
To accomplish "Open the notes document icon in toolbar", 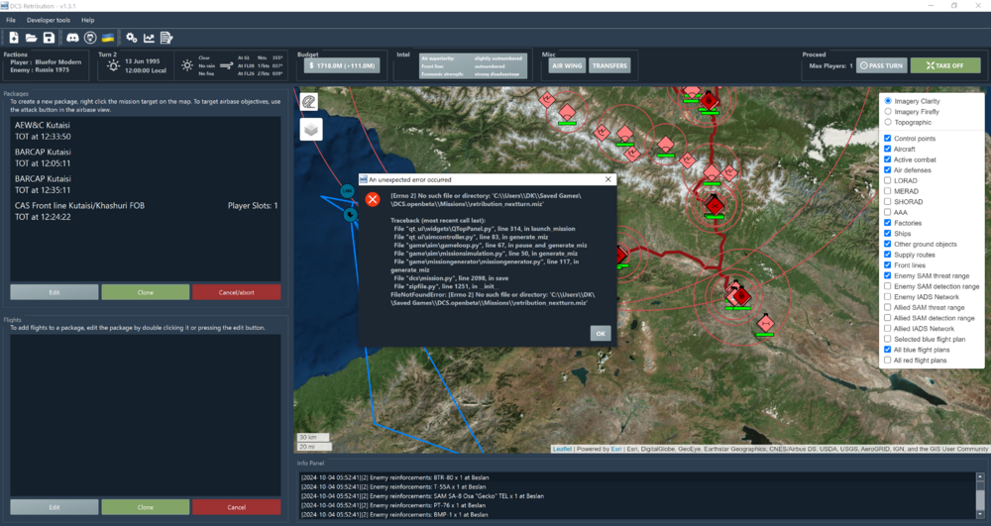I will [x=166, y=38].
